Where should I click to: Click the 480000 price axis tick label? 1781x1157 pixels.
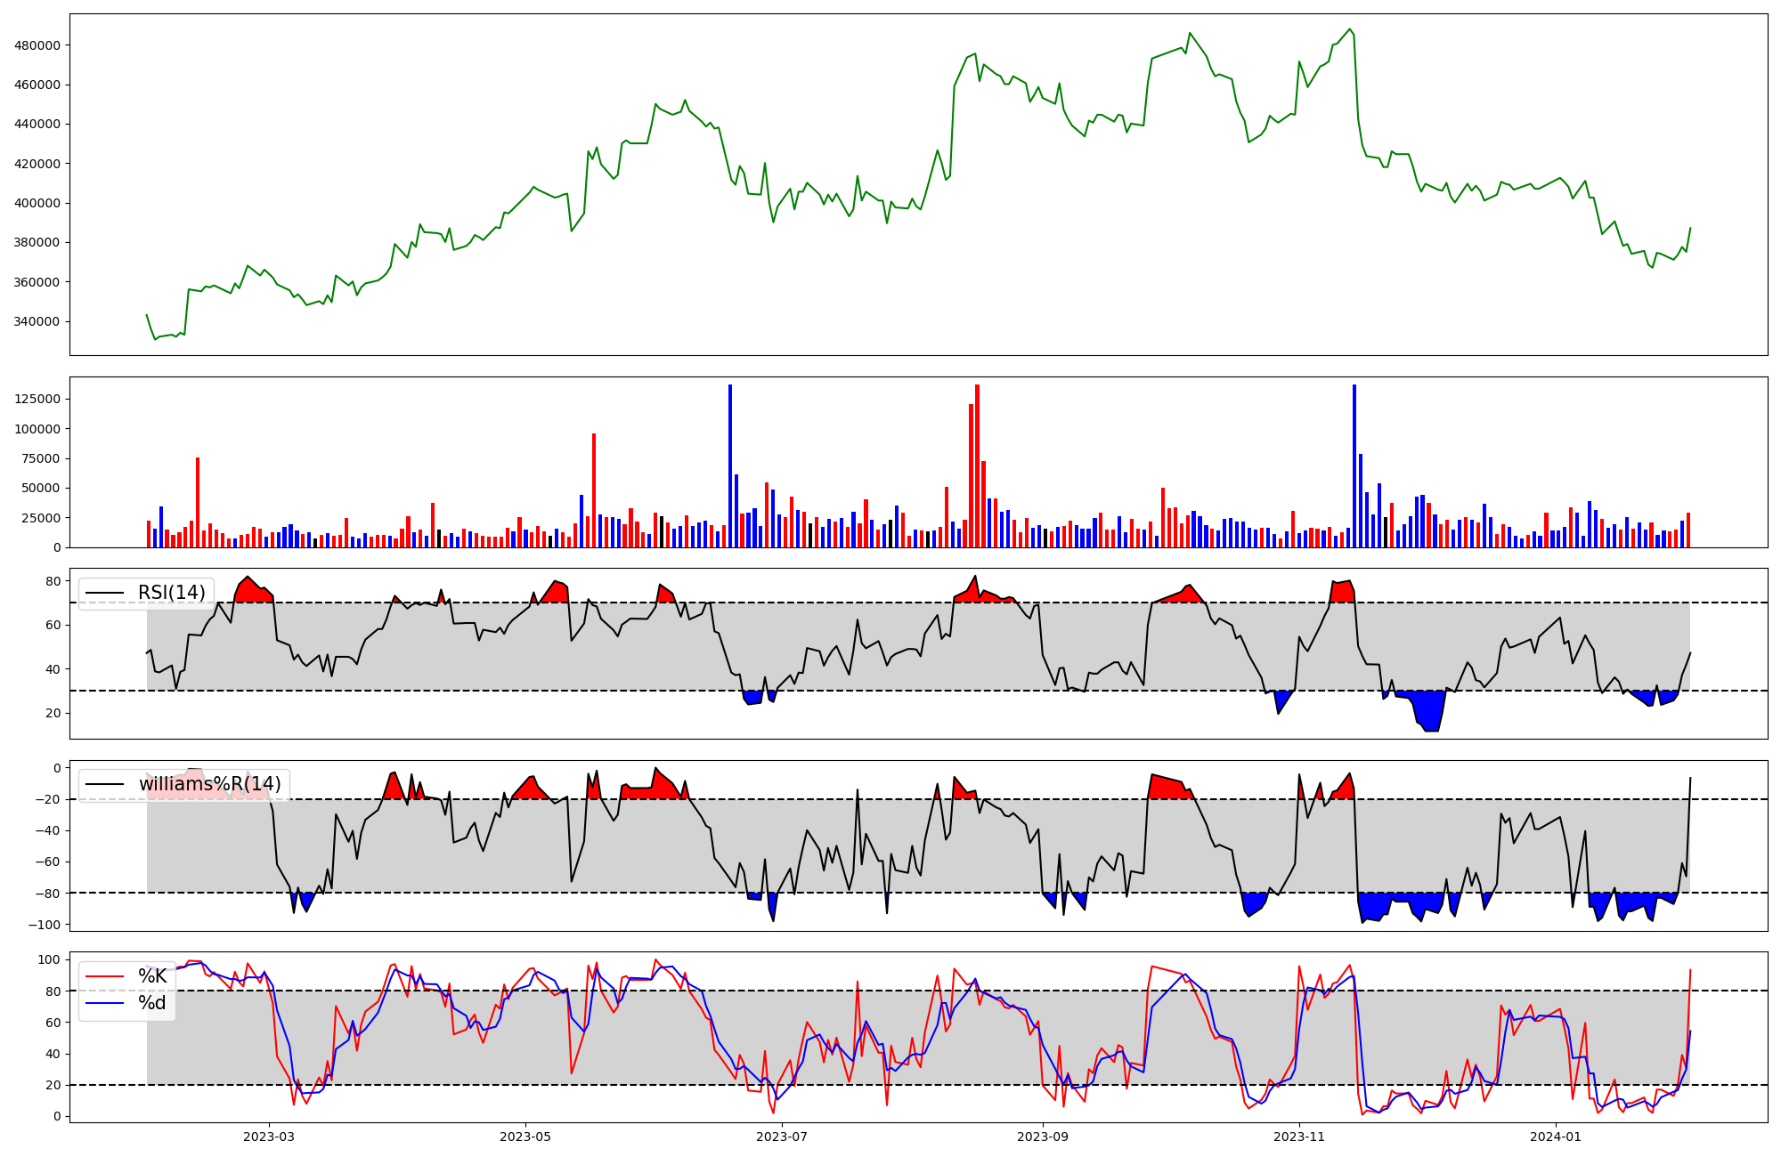pyautogui.click(x=37, y=45)
